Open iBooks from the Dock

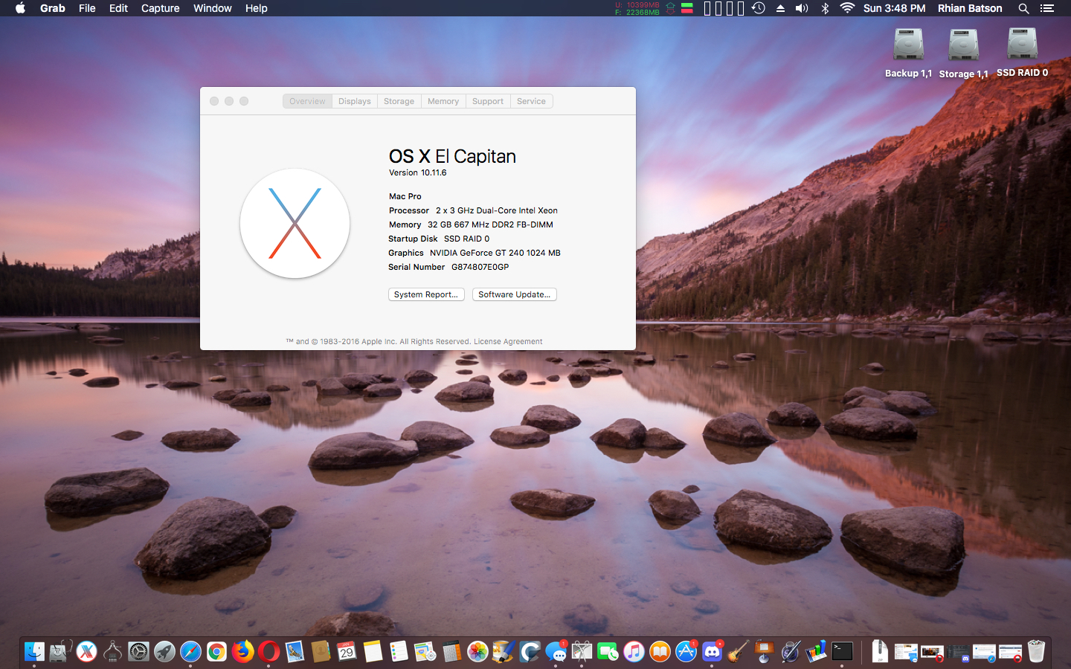tap(660, 652)
